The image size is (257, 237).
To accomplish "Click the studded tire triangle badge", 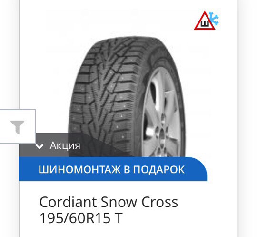I will point(205,21).
